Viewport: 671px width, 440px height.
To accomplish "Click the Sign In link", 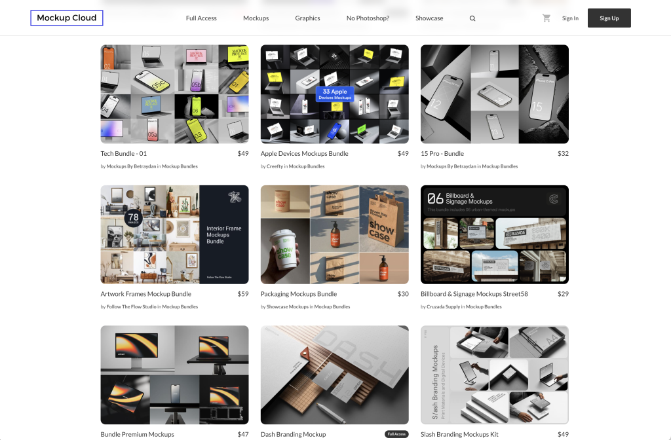I will [570, 18].
